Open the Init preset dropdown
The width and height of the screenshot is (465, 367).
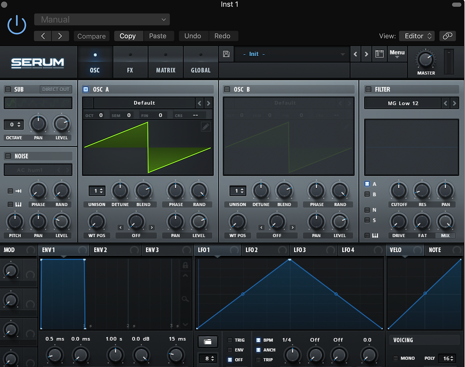click(291, 54)
